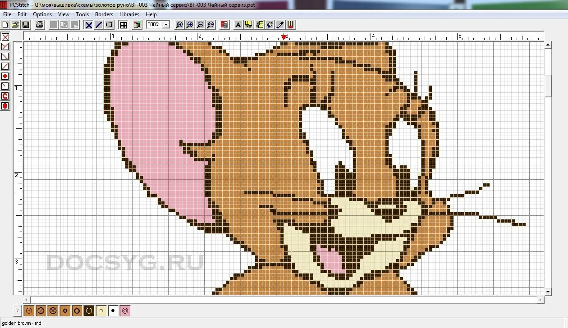Open the floss color palette icon
Image resolution: width=568 pixels, height=328 pixels.
click(x=137, y=24)
